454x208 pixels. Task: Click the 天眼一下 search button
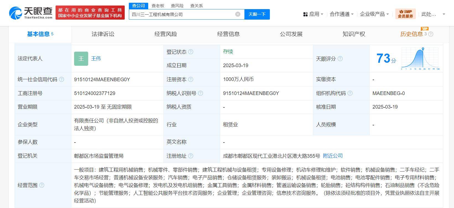[257, 14]
